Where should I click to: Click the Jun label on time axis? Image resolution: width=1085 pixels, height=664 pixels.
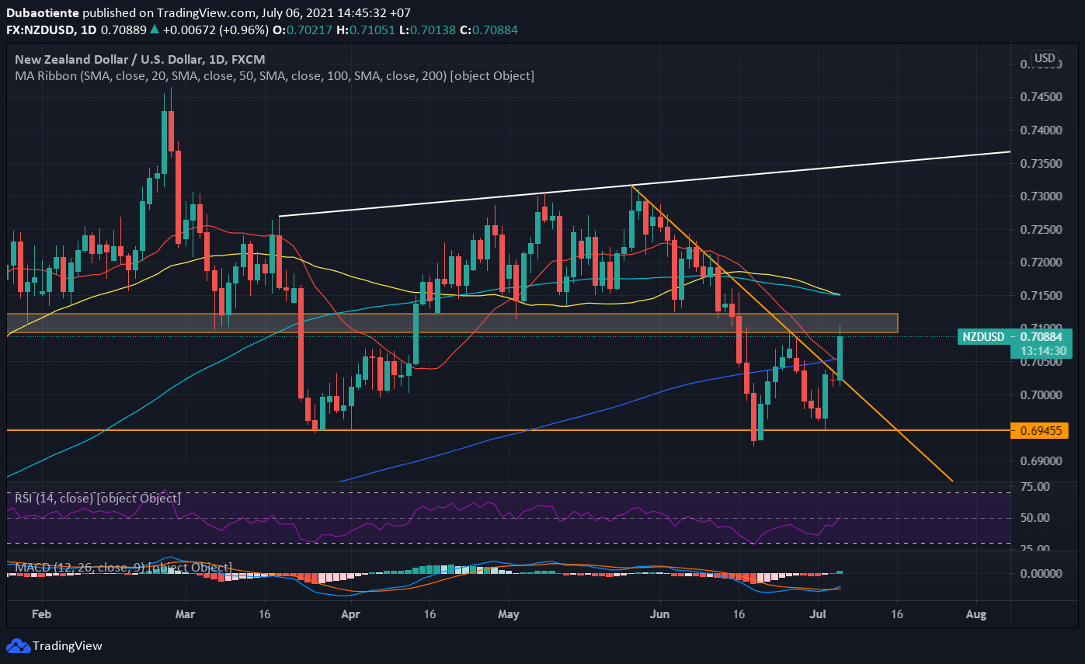click(660, 614)
